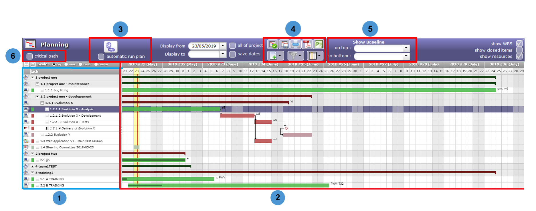536x211 pixels.
Task: Collapse the 5 training2 node
Action: click(33, 173)
